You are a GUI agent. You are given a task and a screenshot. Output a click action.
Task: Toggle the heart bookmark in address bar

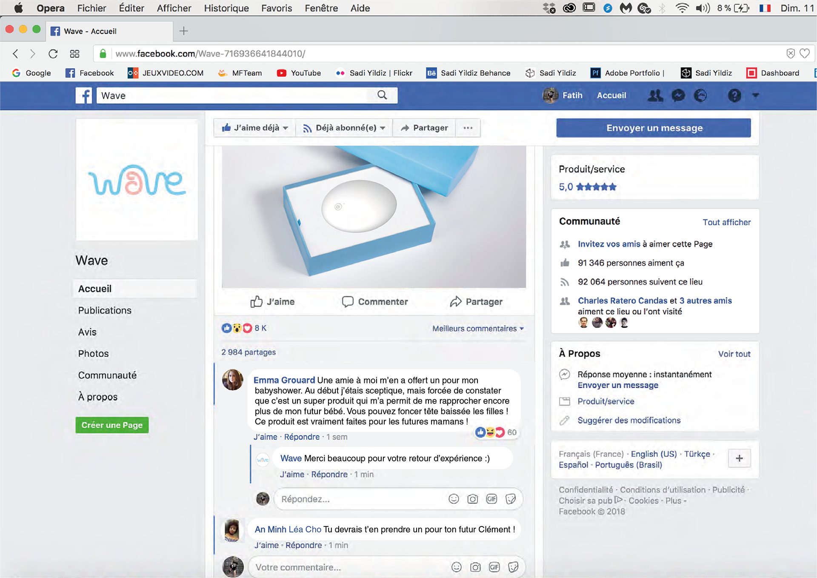coord(804,54)
